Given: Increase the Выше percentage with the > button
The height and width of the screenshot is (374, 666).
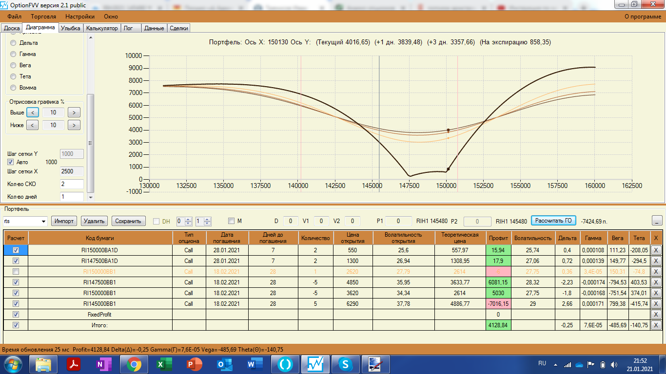Looking at the screenshot, I should pyautogui.click(x=74, y=112).
